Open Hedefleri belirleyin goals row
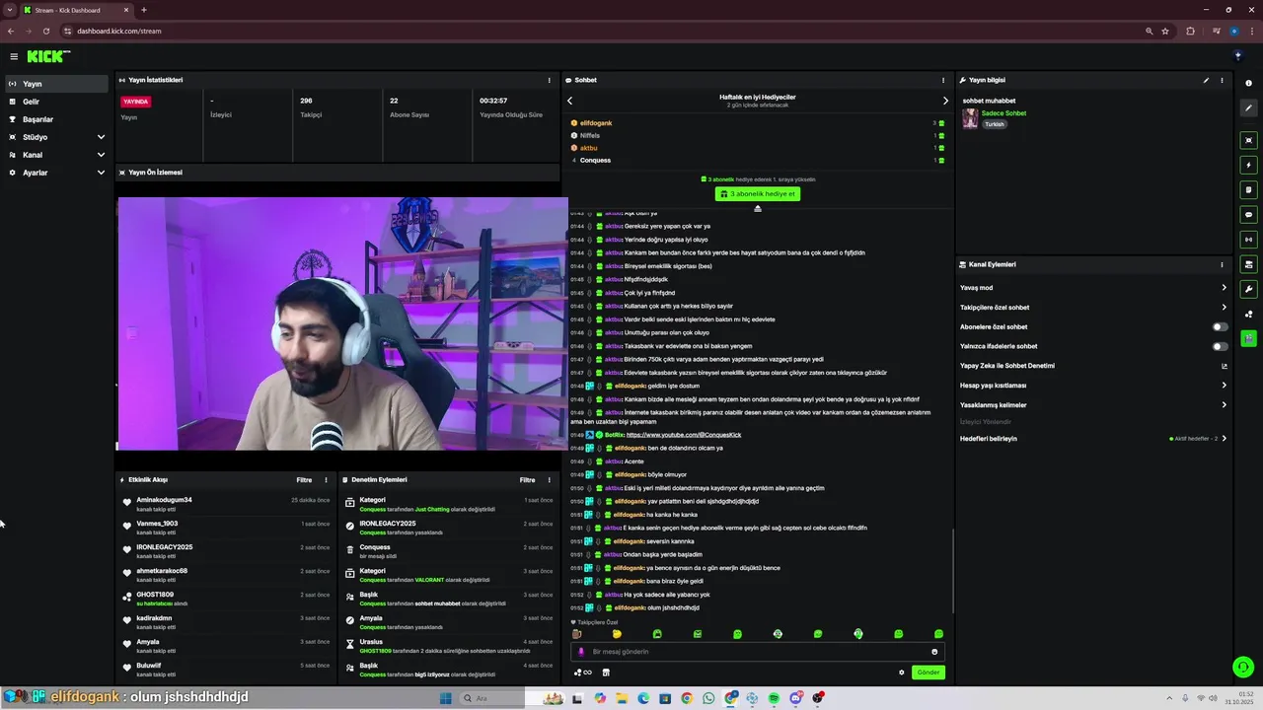 coord(1094,439)
